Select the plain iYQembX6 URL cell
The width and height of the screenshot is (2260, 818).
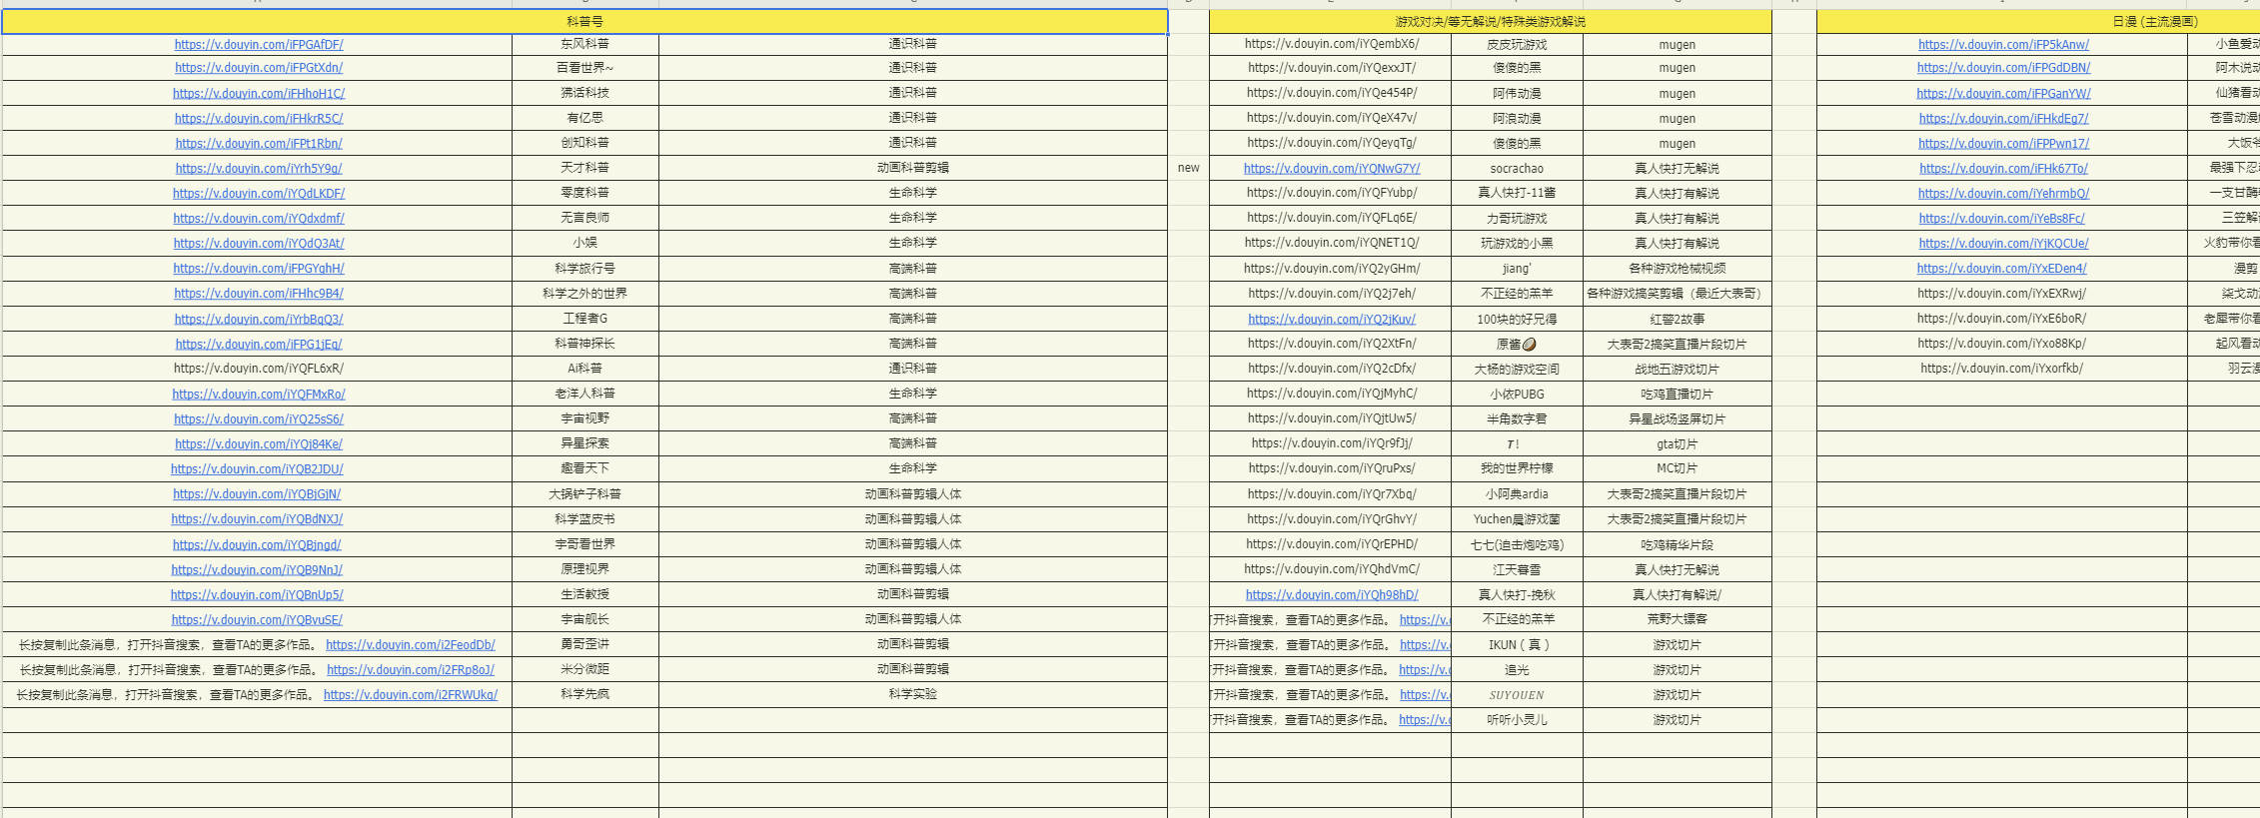coord(1331,44)
